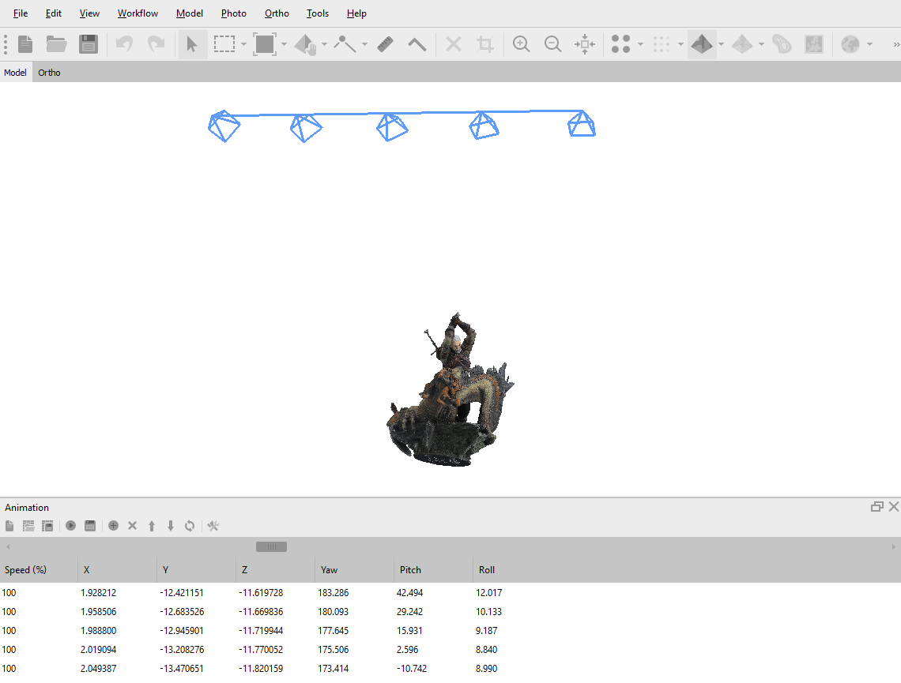Image resolution: width=901 pixels, height=683 pixels.
Task: Expand the Resize Region tool dropdown
Action: [284, 44]
